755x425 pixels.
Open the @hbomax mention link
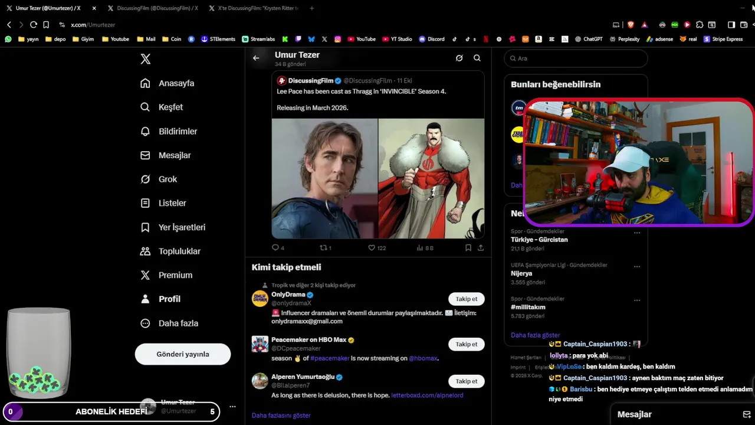tap(423, 358)
